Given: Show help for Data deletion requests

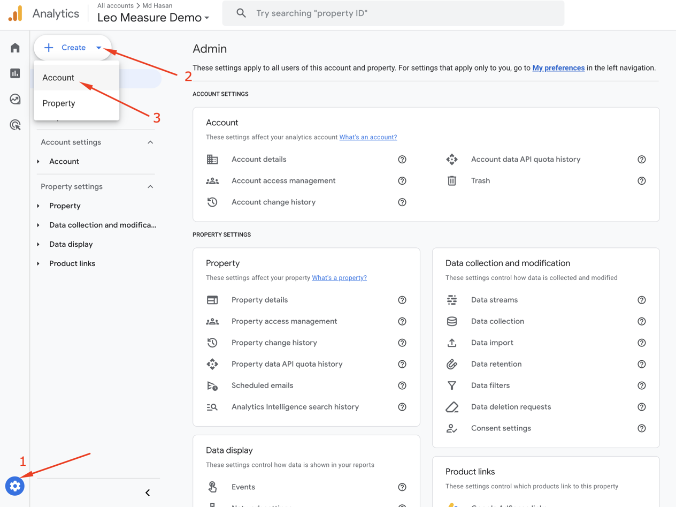Looking at the screenshot, I should [x=642, y=407].
